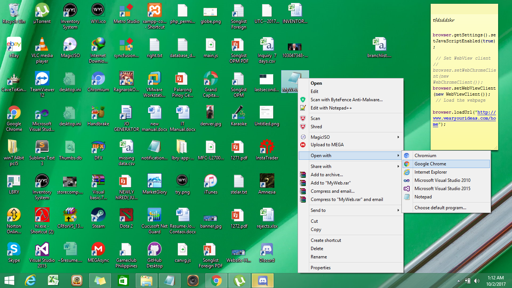
Task: Select the Discord desktop shortcut
Action: click(267, 252)
